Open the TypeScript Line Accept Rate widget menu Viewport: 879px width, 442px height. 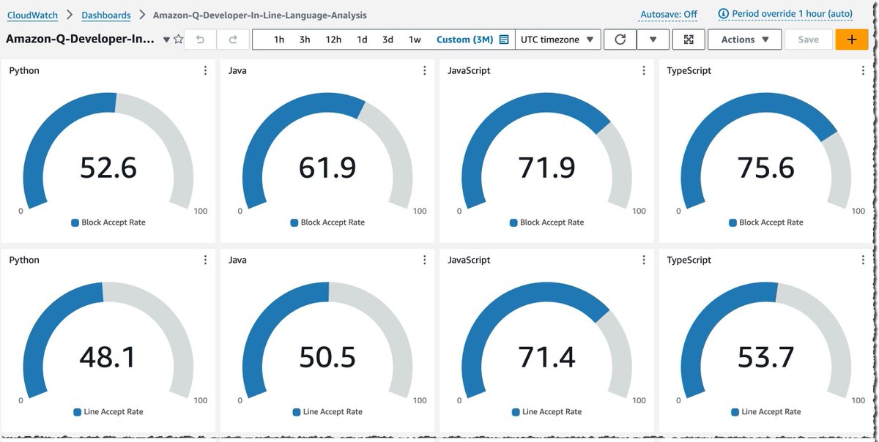pos(863,260)
